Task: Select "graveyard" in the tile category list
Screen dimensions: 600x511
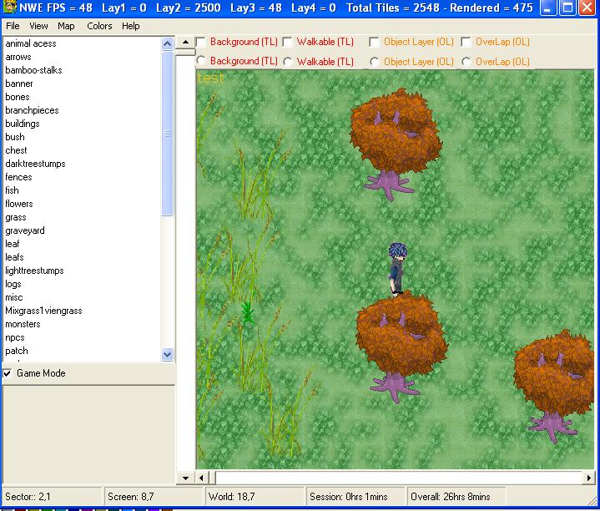Action: (x=25, y=230)
